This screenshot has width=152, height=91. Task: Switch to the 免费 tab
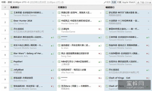point(114,2)
